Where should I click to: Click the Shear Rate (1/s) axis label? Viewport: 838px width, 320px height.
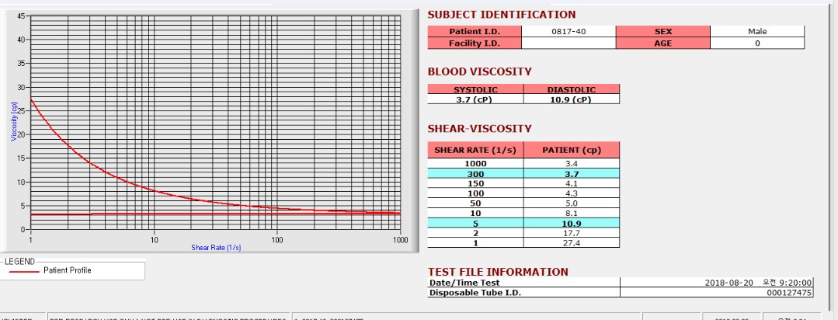(x=217, y=247)
